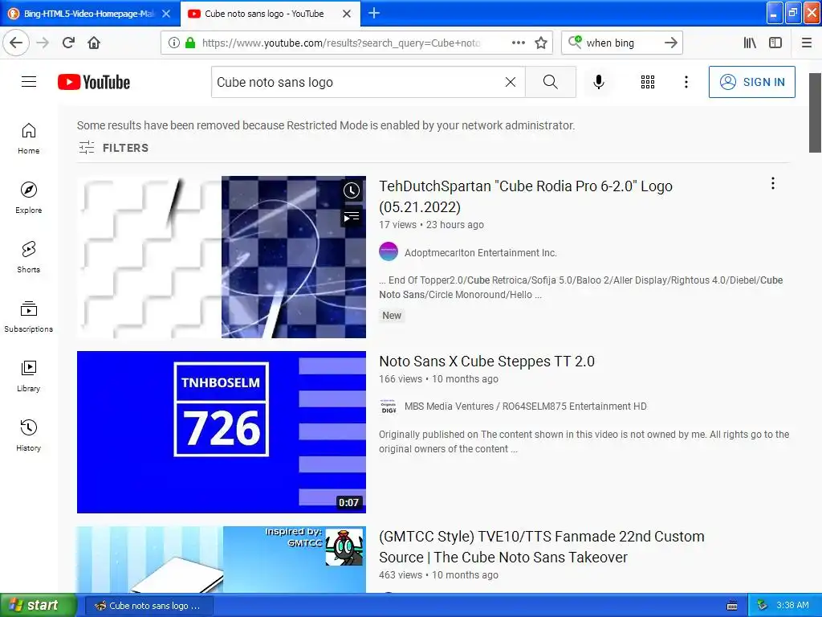Click the network tray icon

(x=763, y=606)
